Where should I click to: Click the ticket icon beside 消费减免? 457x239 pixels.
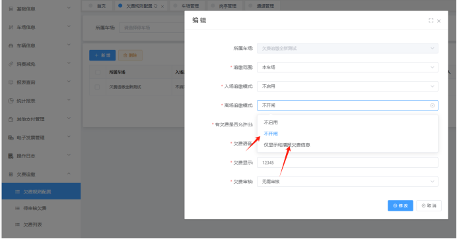click(x=11, y=64)
